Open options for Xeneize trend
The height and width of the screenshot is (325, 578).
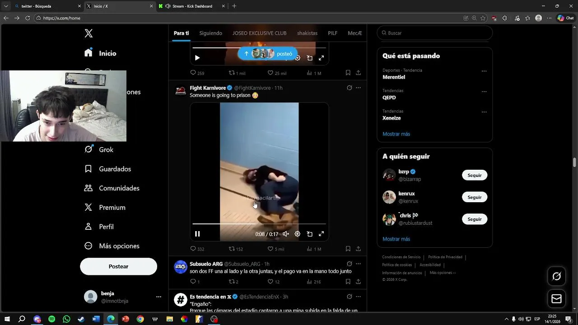(x=484, y=112)
